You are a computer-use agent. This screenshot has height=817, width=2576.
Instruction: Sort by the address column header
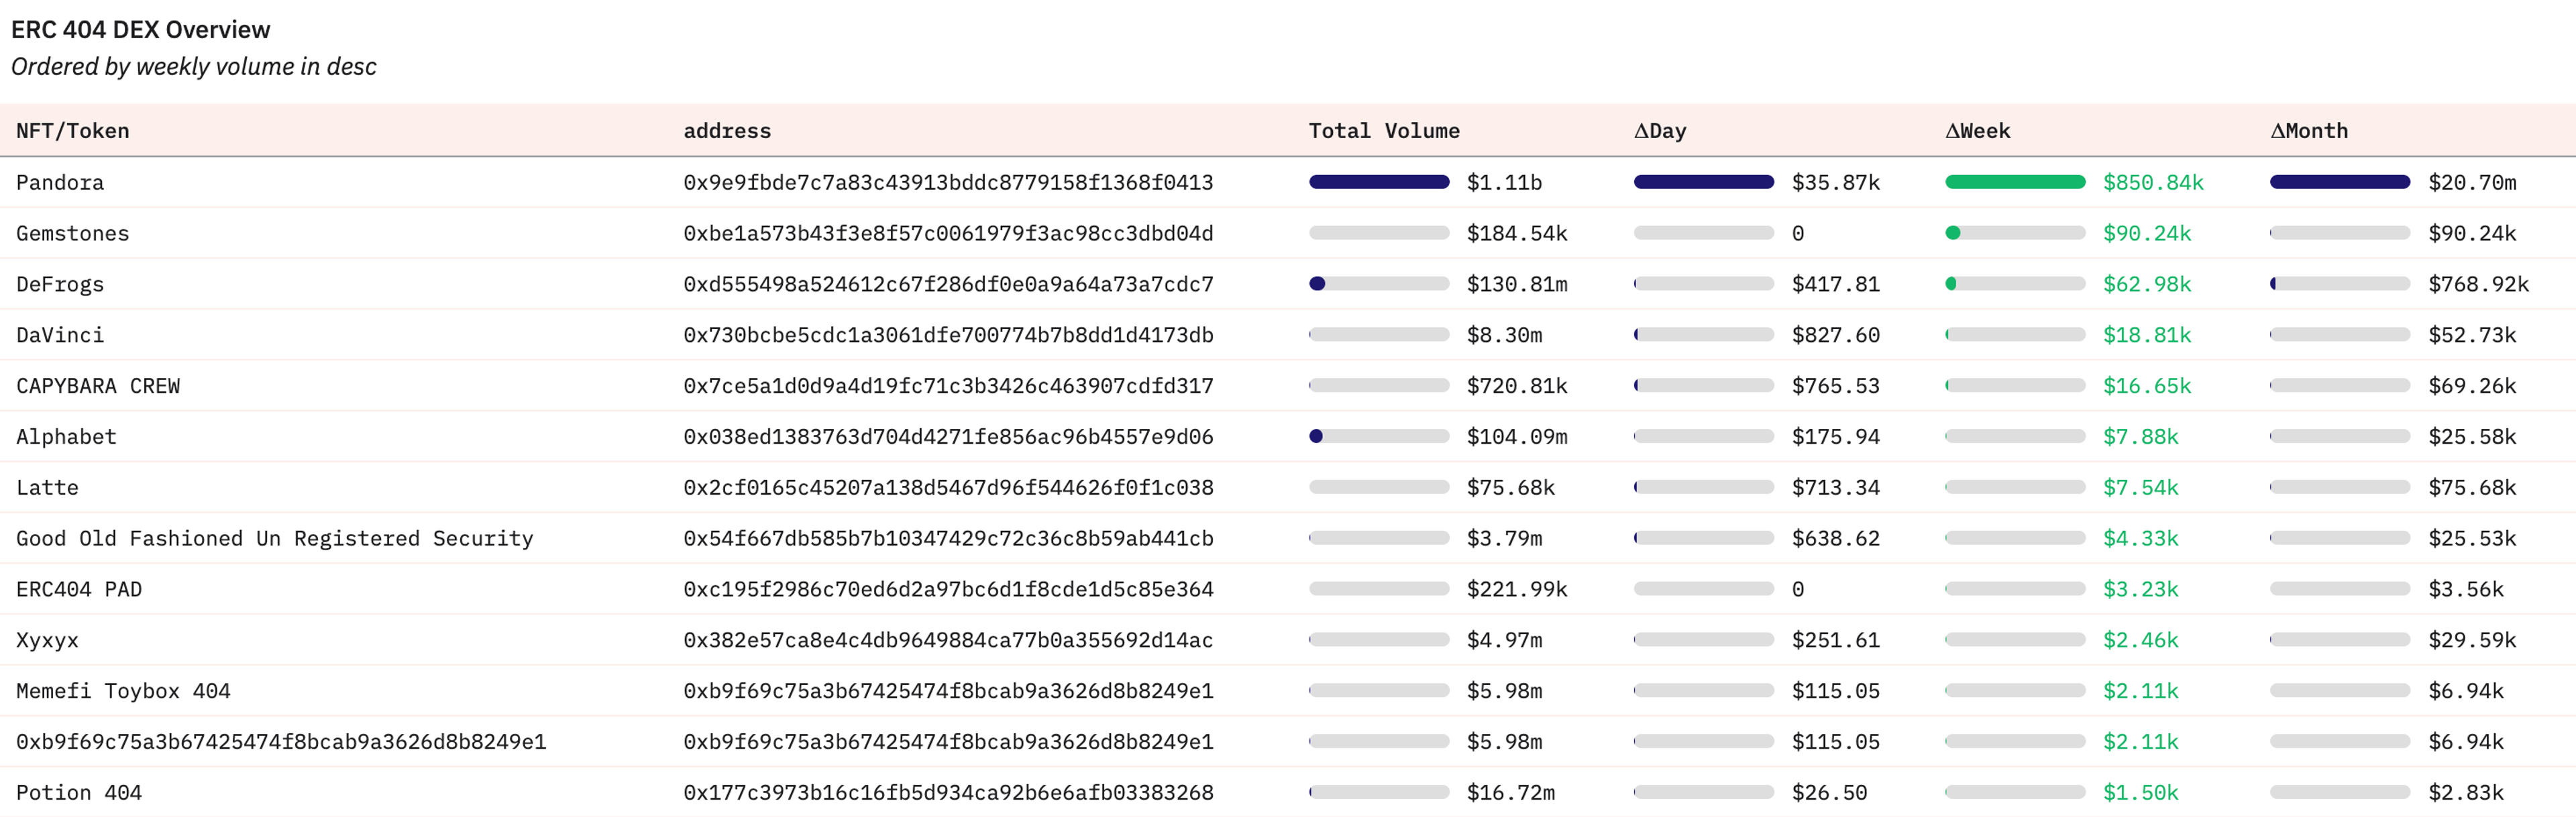point(727,131)
